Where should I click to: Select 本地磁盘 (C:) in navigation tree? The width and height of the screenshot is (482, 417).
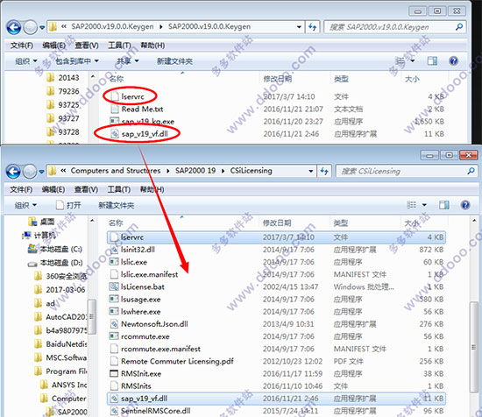55,249
